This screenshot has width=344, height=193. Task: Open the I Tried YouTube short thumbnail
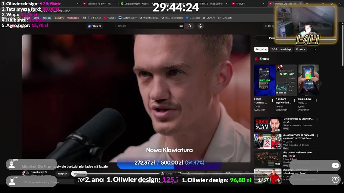265,80
